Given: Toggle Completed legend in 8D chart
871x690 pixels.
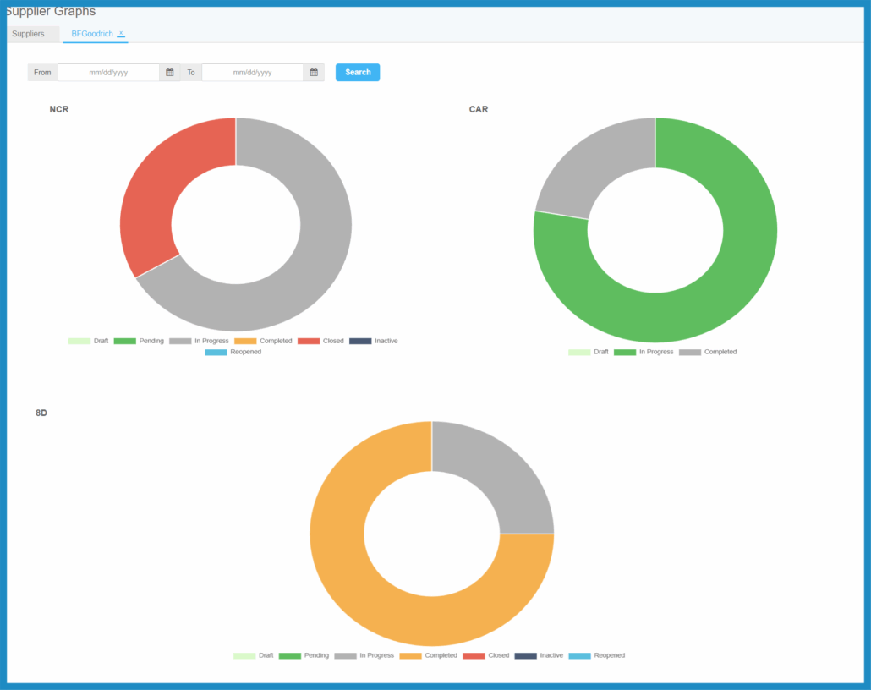Looking at the screenshot, I should 429,655.
